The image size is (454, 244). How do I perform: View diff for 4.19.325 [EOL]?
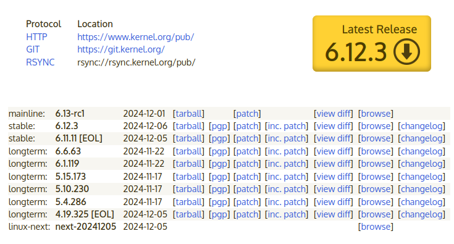(x=334, y=214)
